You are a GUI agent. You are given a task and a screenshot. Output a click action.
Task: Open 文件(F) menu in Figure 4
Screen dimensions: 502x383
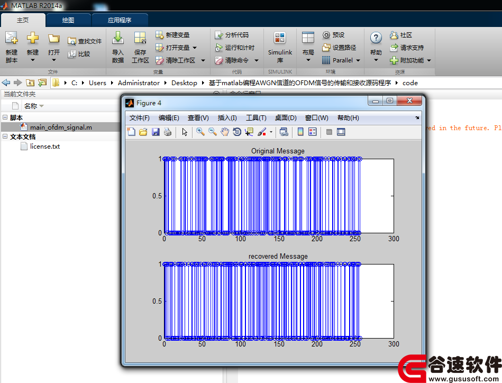[139, 118]
